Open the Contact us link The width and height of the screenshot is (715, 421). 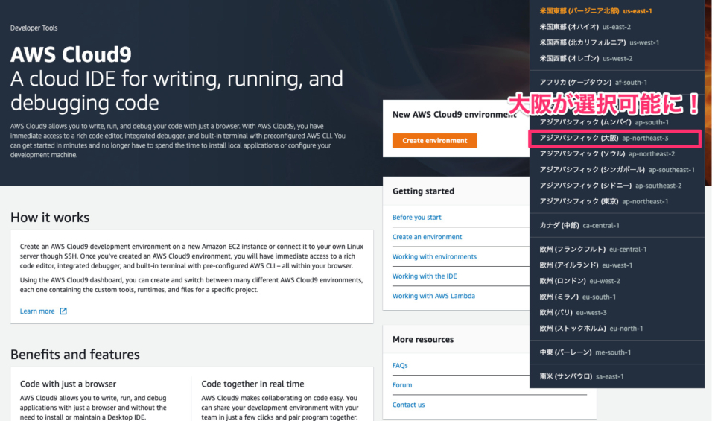pyautogui.click(x=408, y=405)
